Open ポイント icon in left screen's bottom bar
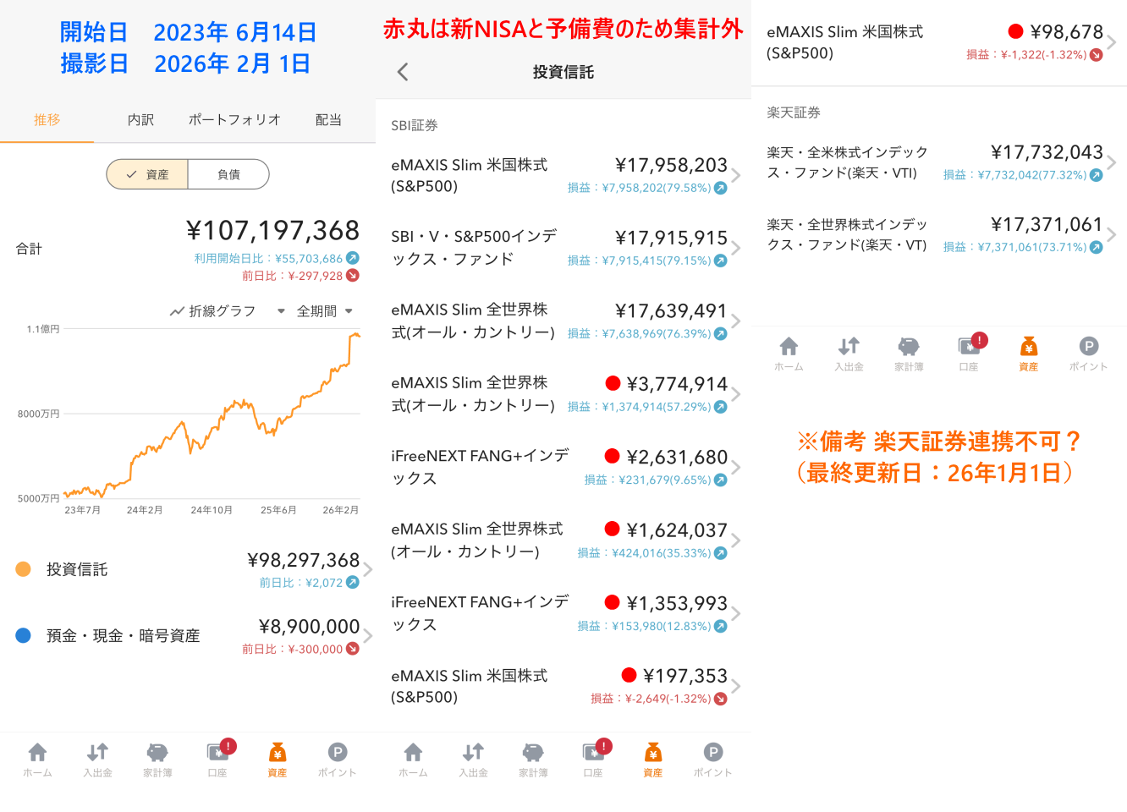Viewport: 1127px width, 812px height. point(337,759)
